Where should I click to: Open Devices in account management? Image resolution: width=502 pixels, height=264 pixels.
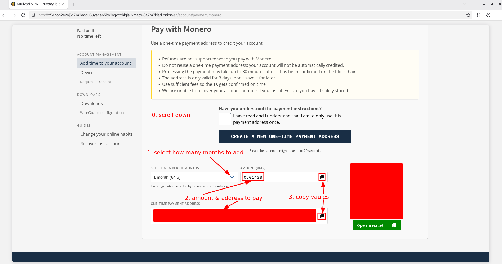pyautogui.click(x=88, y=73)
